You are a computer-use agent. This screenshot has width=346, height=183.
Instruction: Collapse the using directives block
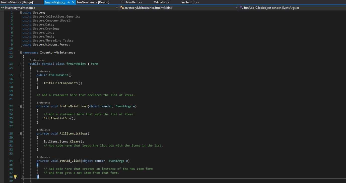(x=21, y=12)
